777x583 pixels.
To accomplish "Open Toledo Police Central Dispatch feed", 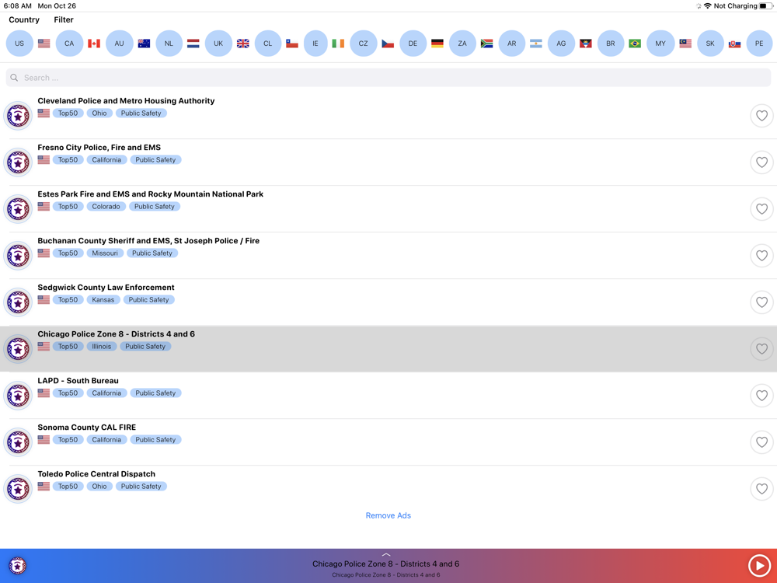I will point(388,488).
